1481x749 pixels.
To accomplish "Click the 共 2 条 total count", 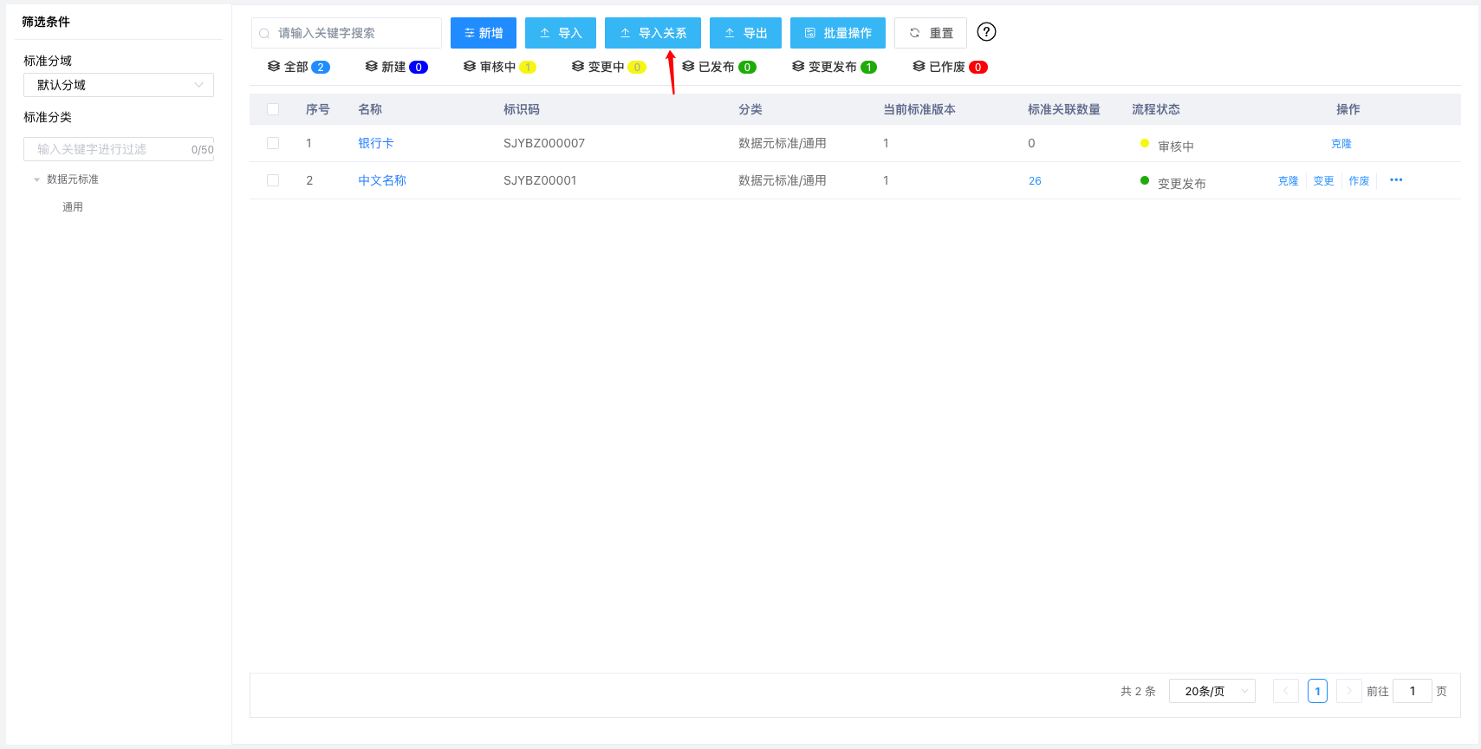I will 1138,691.
